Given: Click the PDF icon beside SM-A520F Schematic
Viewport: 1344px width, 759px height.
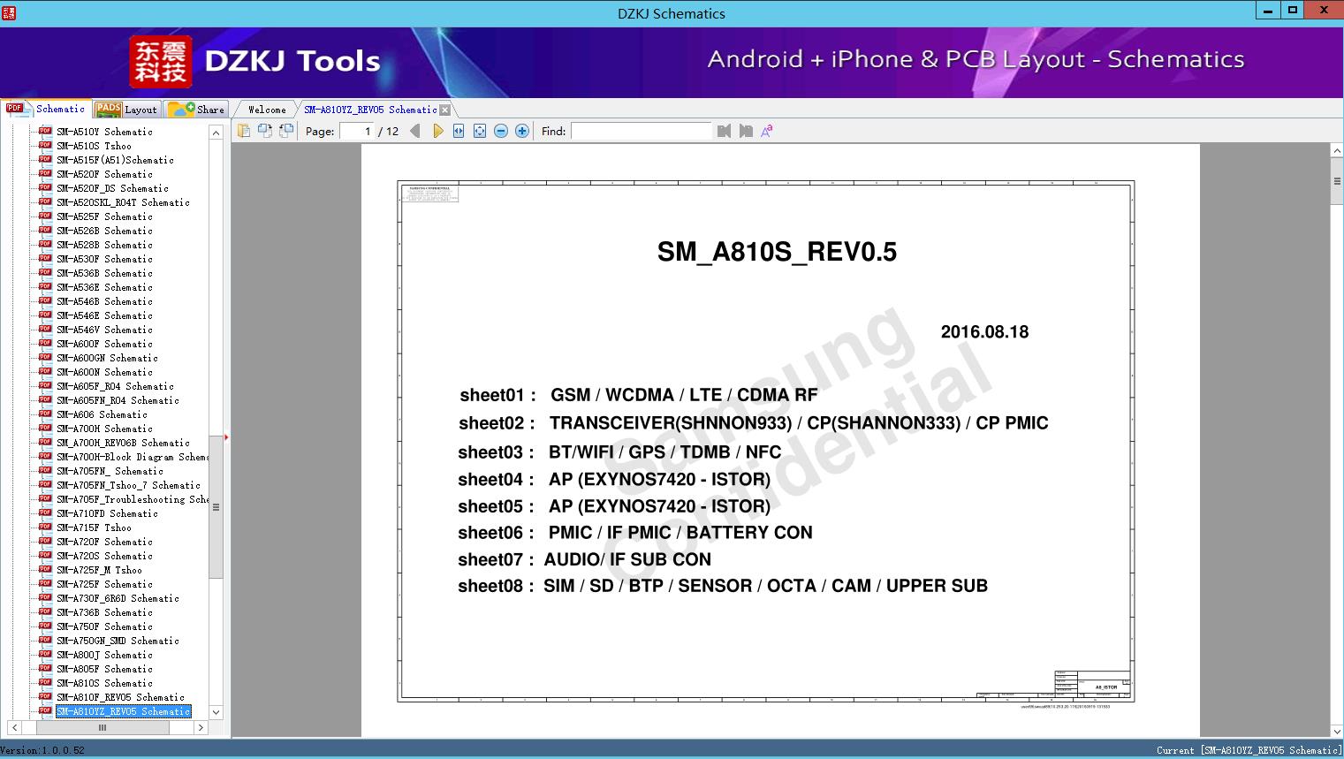Looking at the screenshot, I should (x=45, y=174).
